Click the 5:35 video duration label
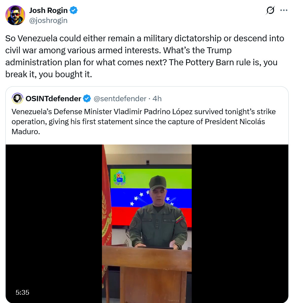The width and height of the screenshot is (296, 303). 22,292
